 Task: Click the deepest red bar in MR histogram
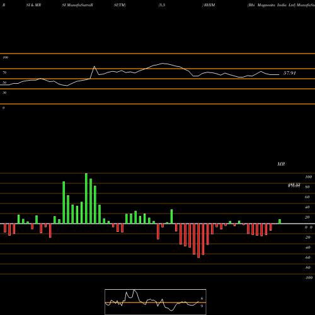pos(198,241)
